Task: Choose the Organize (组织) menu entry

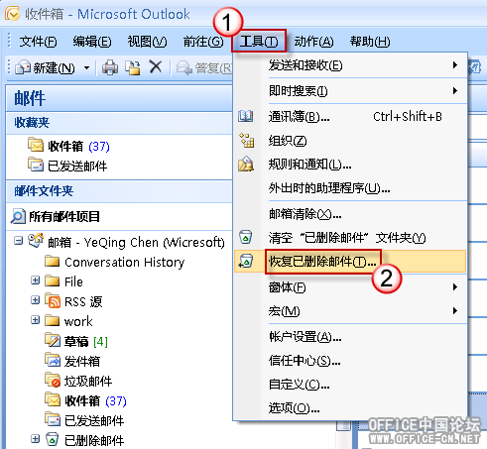Action: click(350, 141)
